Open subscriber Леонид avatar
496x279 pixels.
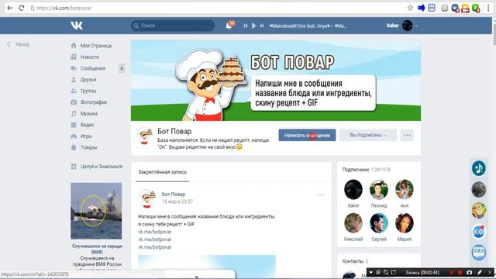tap(379, 189)
